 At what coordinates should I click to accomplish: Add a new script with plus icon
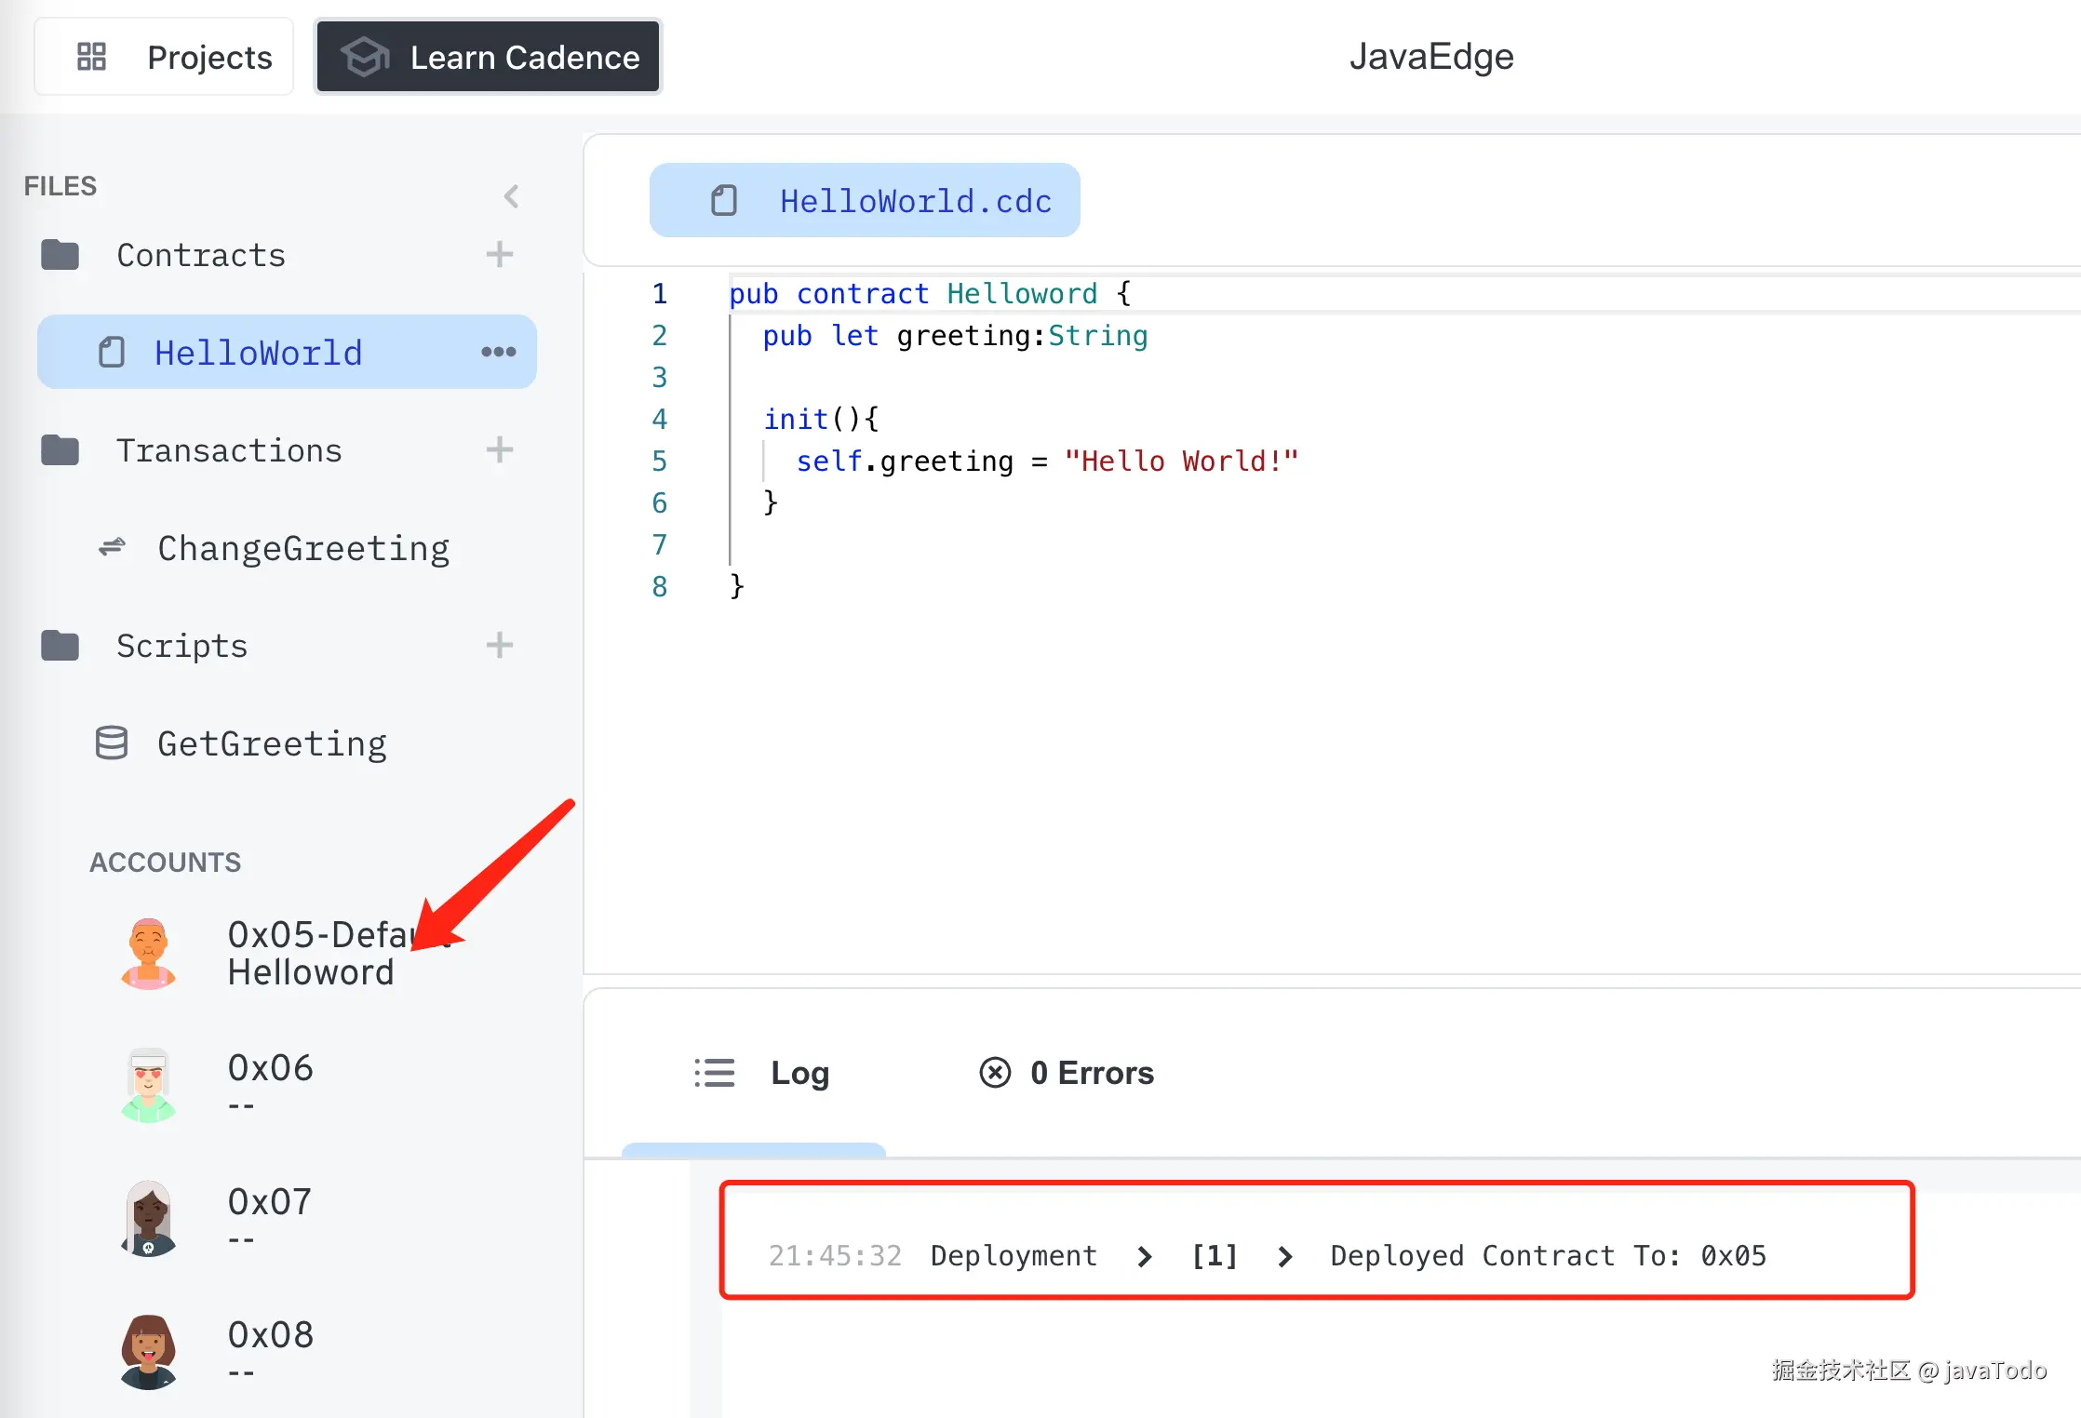click(500, 646)
